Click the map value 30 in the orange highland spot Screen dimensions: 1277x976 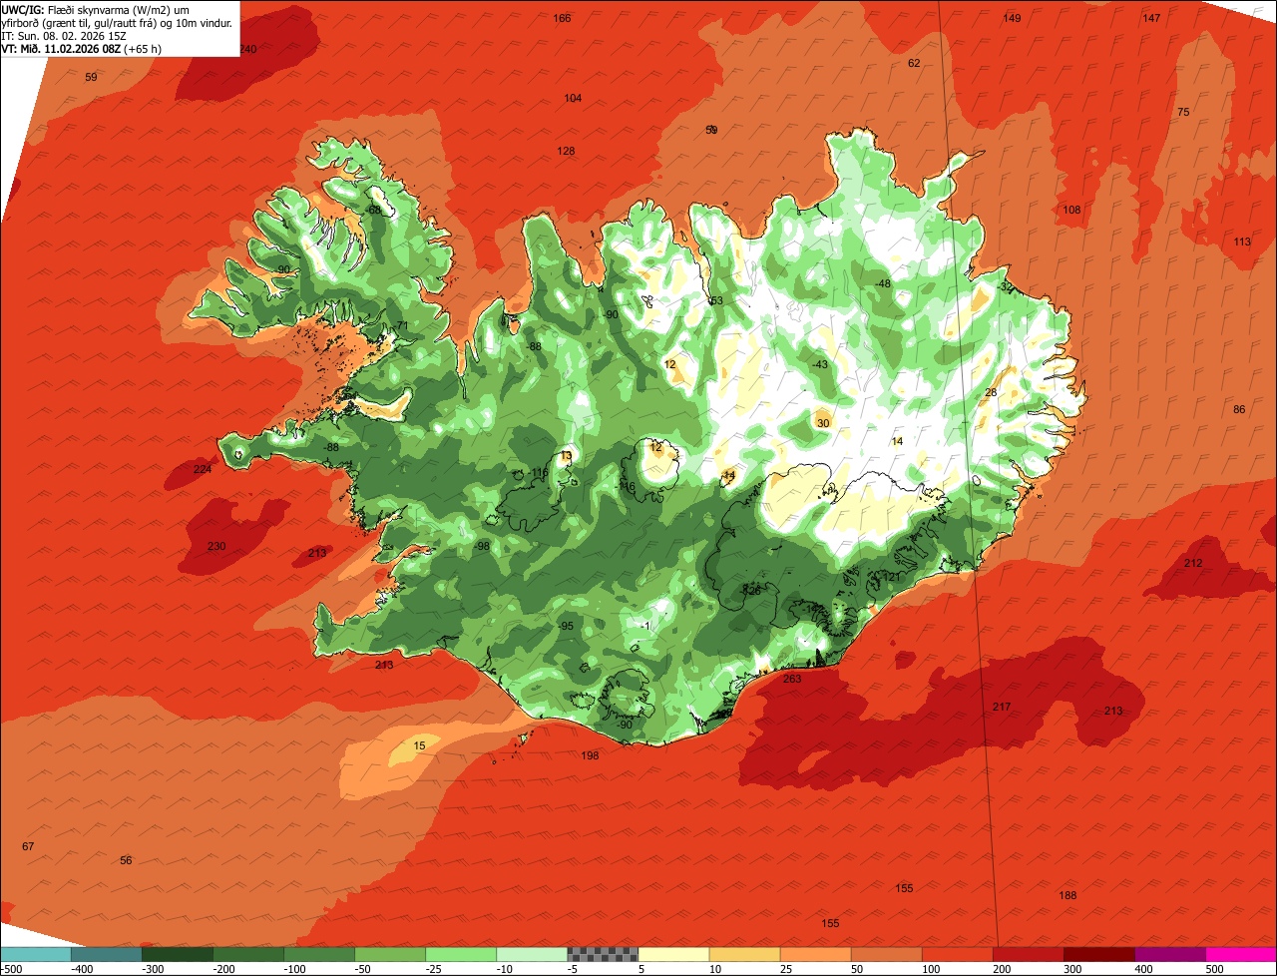point(823,423)
